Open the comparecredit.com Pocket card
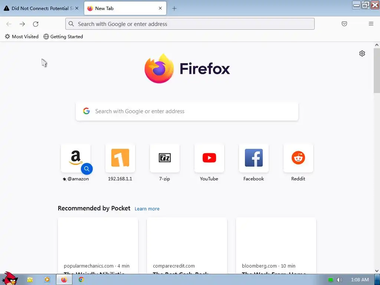The width and height of the screenshot is (380, 285). click(x=187, y=246)
